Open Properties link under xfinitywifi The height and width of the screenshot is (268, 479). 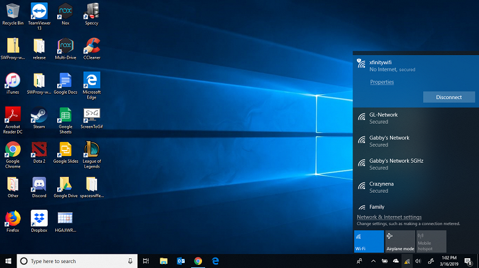pos(382,82)
